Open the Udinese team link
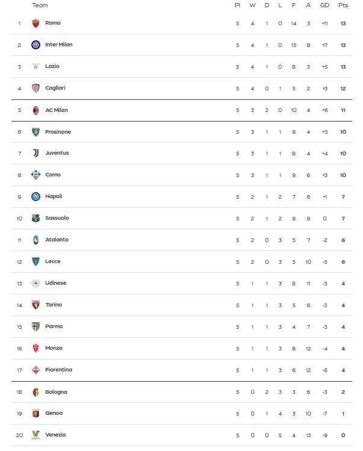The image size is (363, 451). click(56, 283)
